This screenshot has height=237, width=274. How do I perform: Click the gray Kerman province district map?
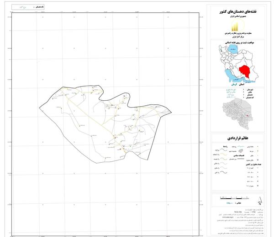237,113
